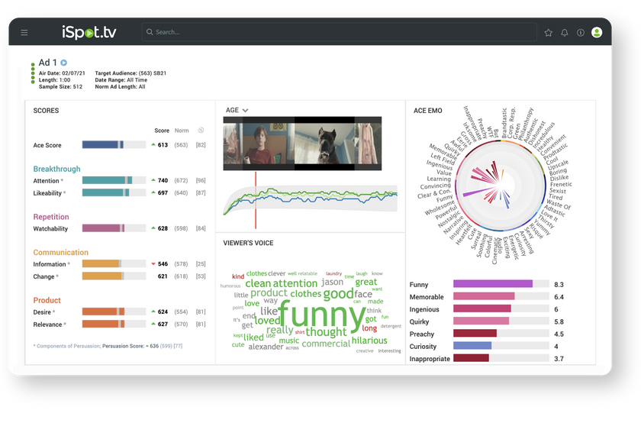The height and width of the screenshot is (423, 641).
Task: Click the info circle icon
Action: click(581, 33)
